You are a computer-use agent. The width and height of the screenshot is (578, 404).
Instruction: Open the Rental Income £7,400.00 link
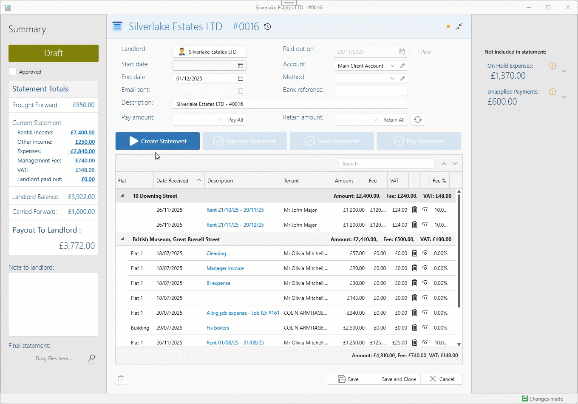click(x=82, y=133)
